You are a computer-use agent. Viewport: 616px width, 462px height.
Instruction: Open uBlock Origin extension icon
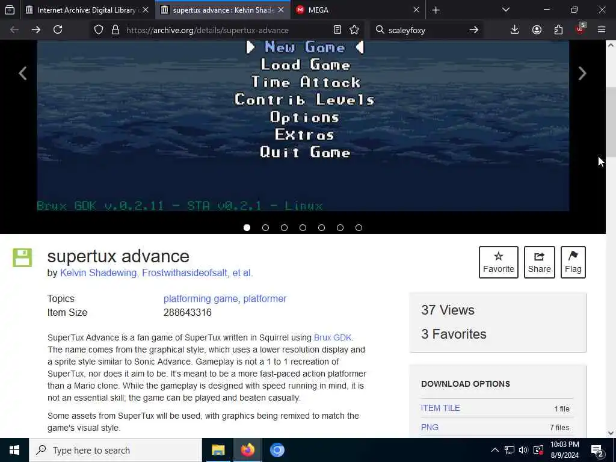coord(581,29)
